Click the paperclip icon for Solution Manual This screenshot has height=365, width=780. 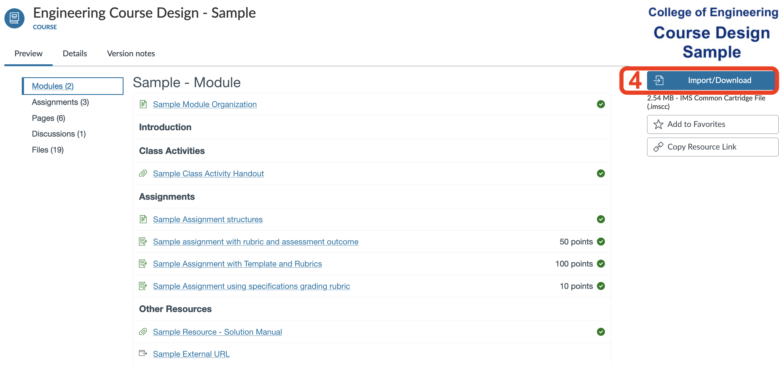click(x=143, y=332)
